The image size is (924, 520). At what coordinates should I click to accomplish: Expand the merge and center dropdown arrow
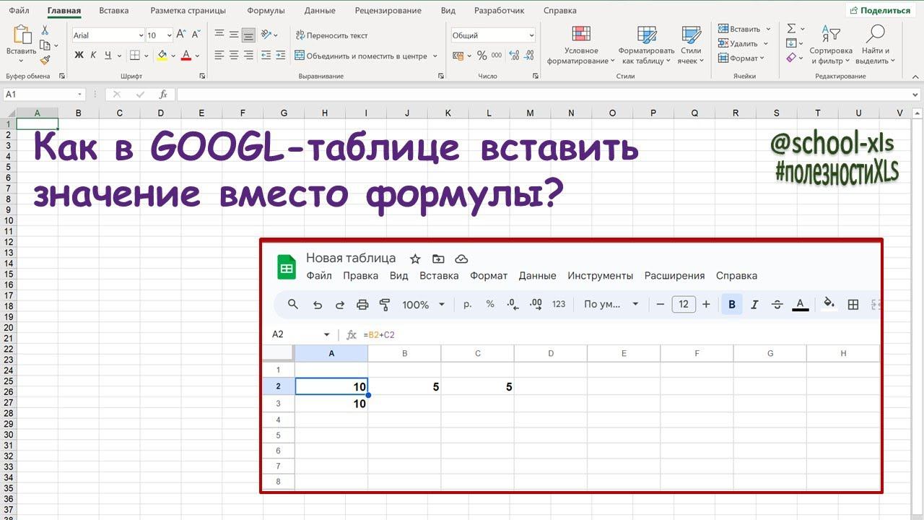[x=436, y=56]
